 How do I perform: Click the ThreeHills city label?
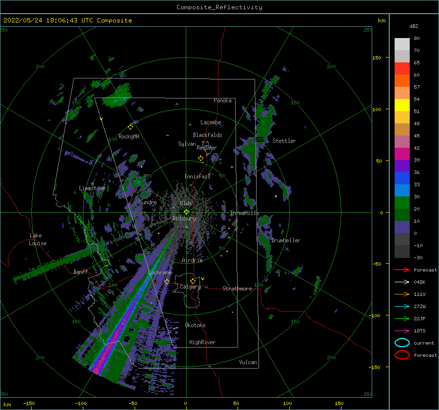tap(244, 213)
